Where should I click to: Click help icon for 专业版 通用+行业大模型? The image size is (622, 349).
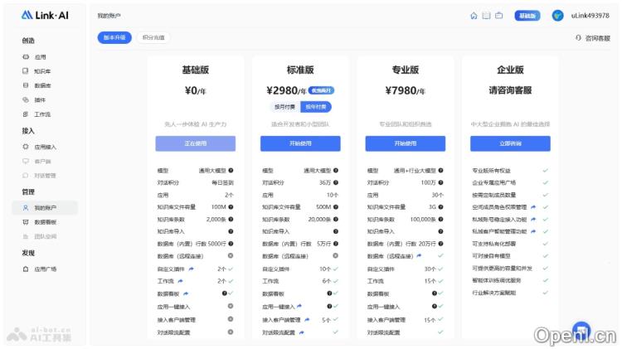point(440,171)
